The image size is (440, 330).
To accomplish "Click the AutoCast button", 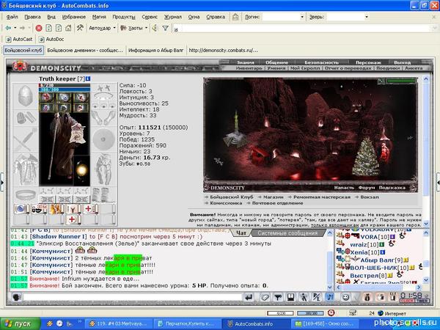I will (x=19, y=39).
